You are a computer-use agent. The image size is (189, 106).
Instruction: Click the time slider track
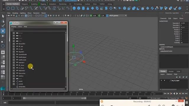[x=78, y=94]
